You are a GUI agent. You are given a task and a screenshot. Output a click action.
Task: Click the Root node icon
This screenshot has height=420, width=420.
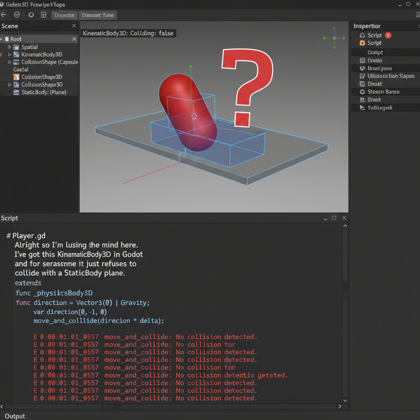(7, 39)
